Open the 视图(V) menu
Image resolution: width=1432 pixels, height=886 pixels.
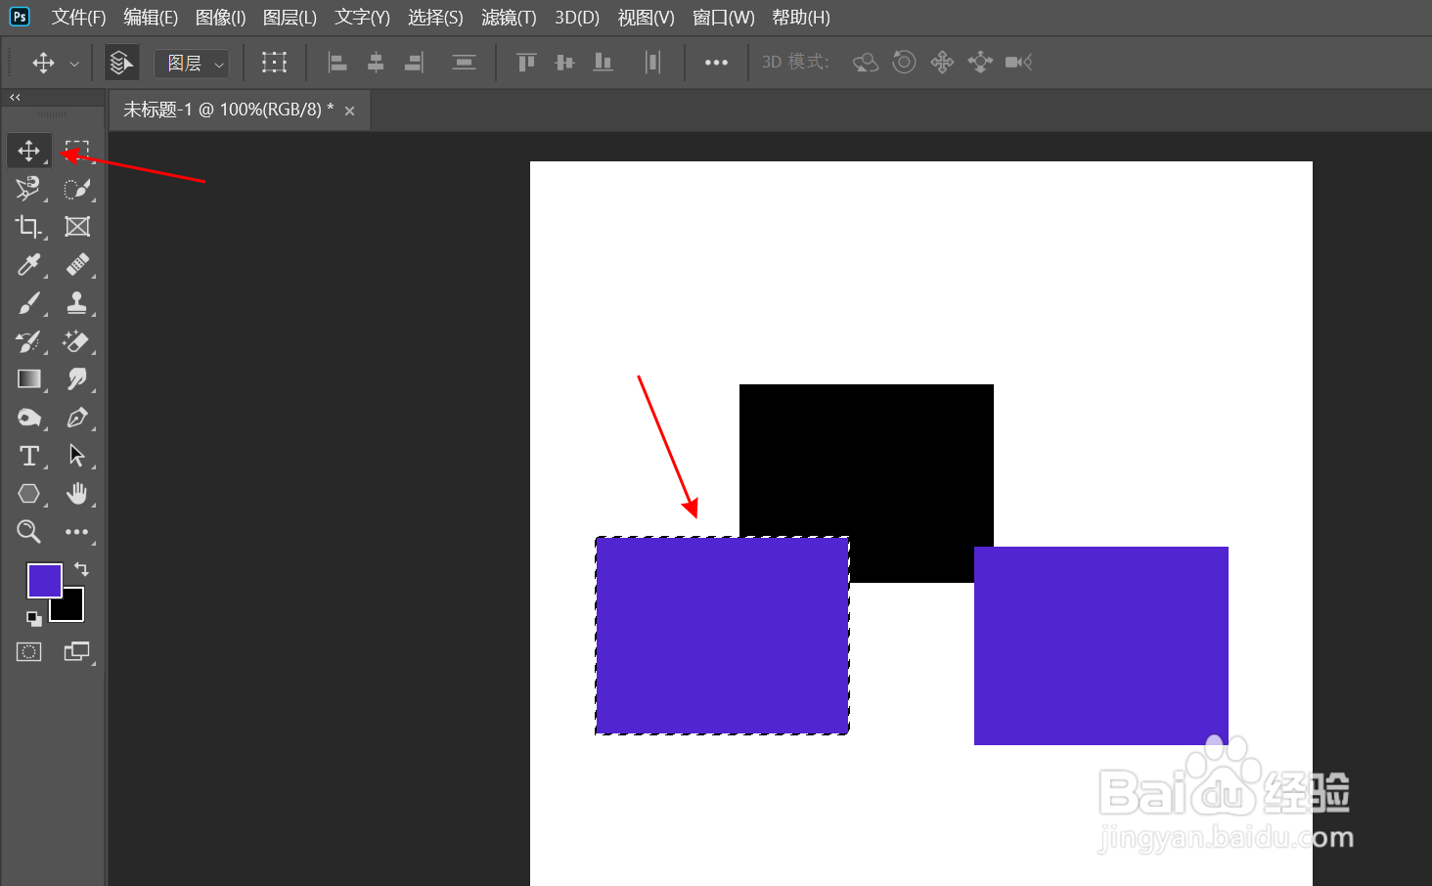[647, 18]
